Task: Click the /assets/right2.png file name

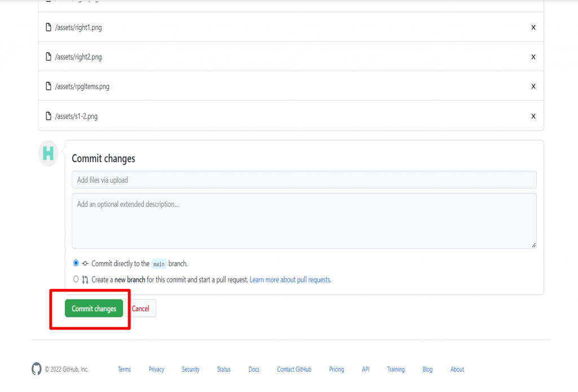Action: pyautogui.click(x=78, y=57)
